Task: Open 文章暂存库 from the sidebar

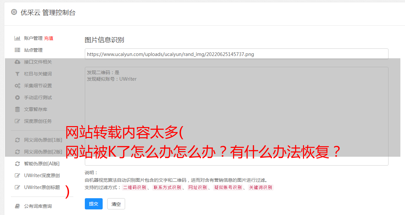Action: click(36, 109)
